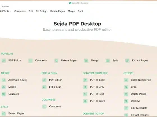Image resolution: width=157 pixels, height=117 pixels.
Task: Open the Split link under Popular
Action: [x=115, y=60]
